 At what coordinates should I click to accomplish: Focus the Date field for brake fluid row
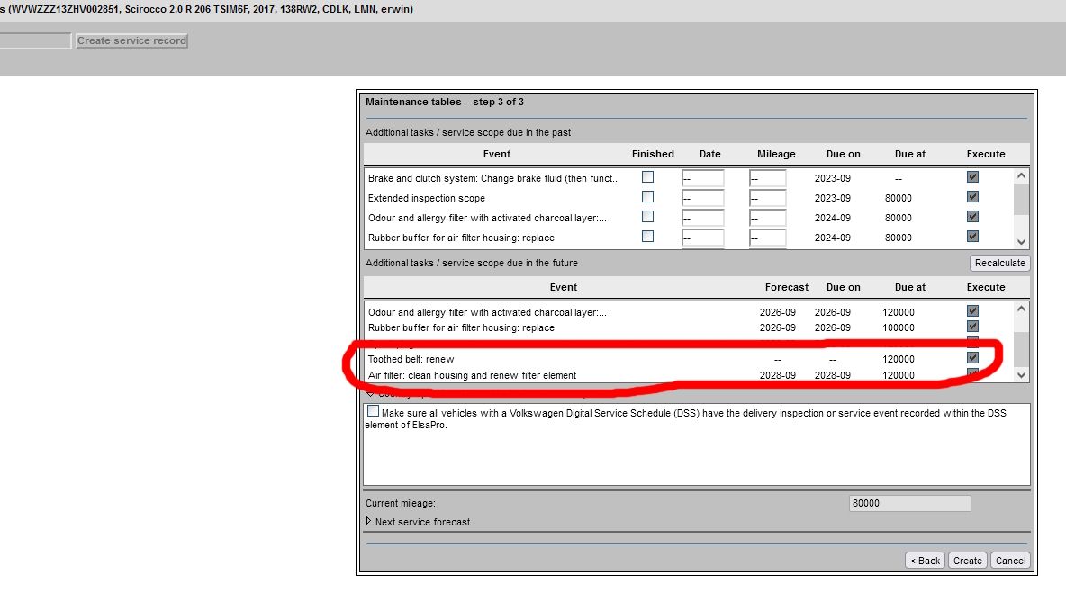[702, 178]
